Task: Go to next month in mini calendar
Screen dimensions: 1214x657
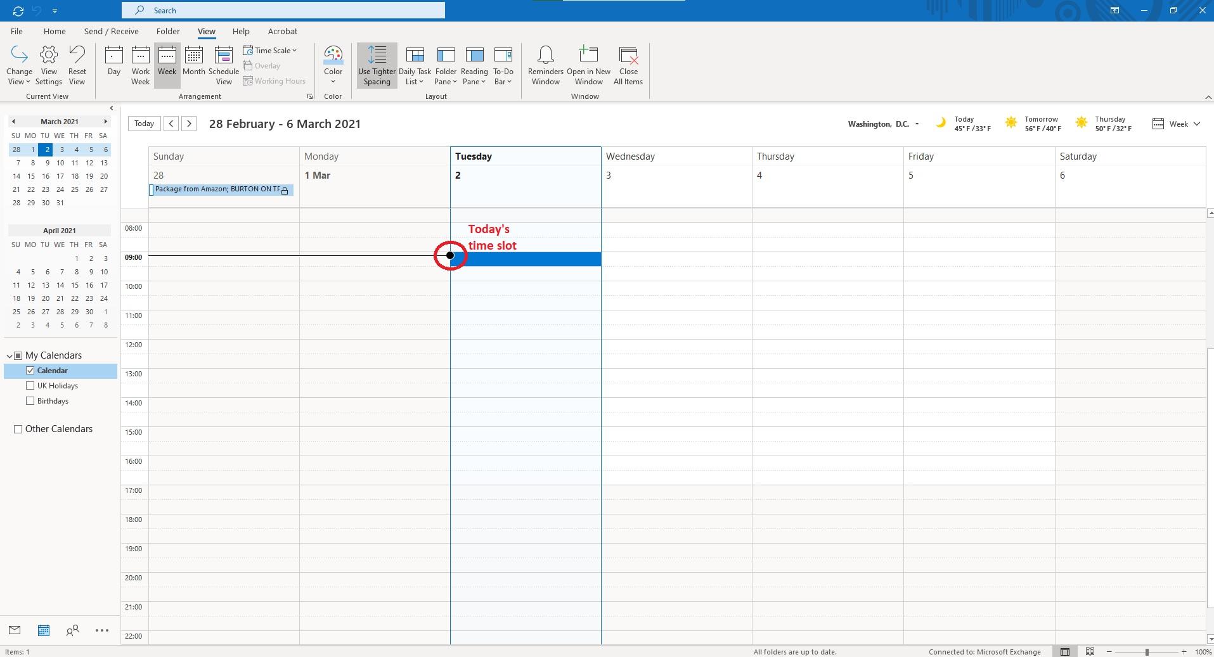Action: (105, 122)
